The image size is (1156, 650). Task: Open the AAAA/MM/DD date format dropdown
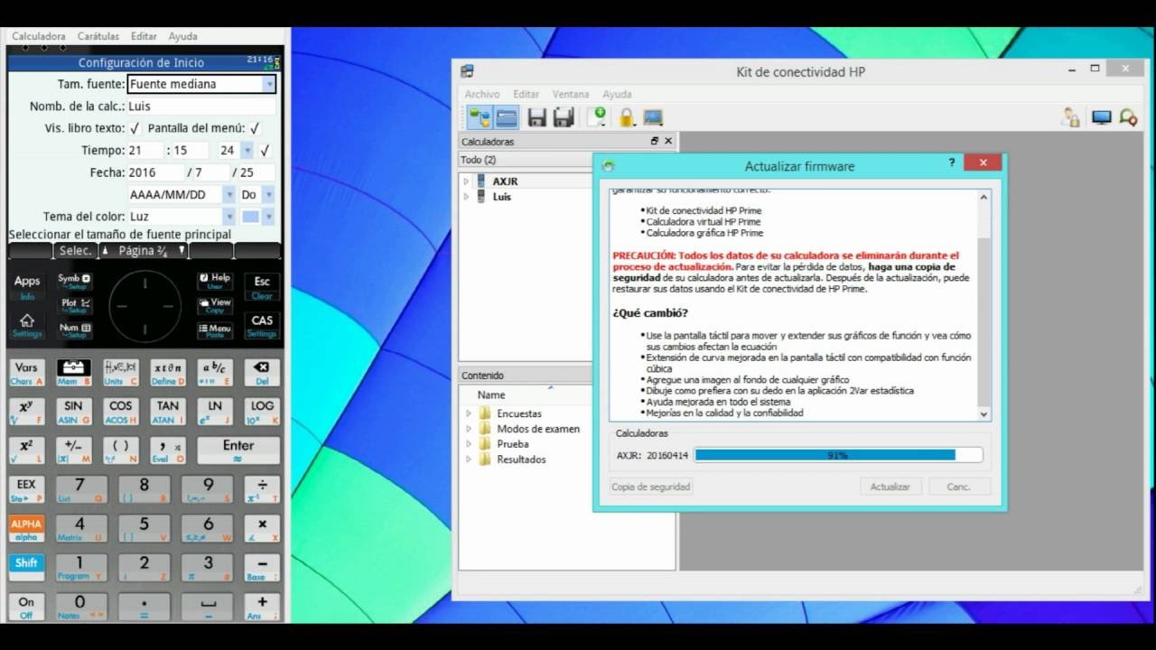(181, 194)
